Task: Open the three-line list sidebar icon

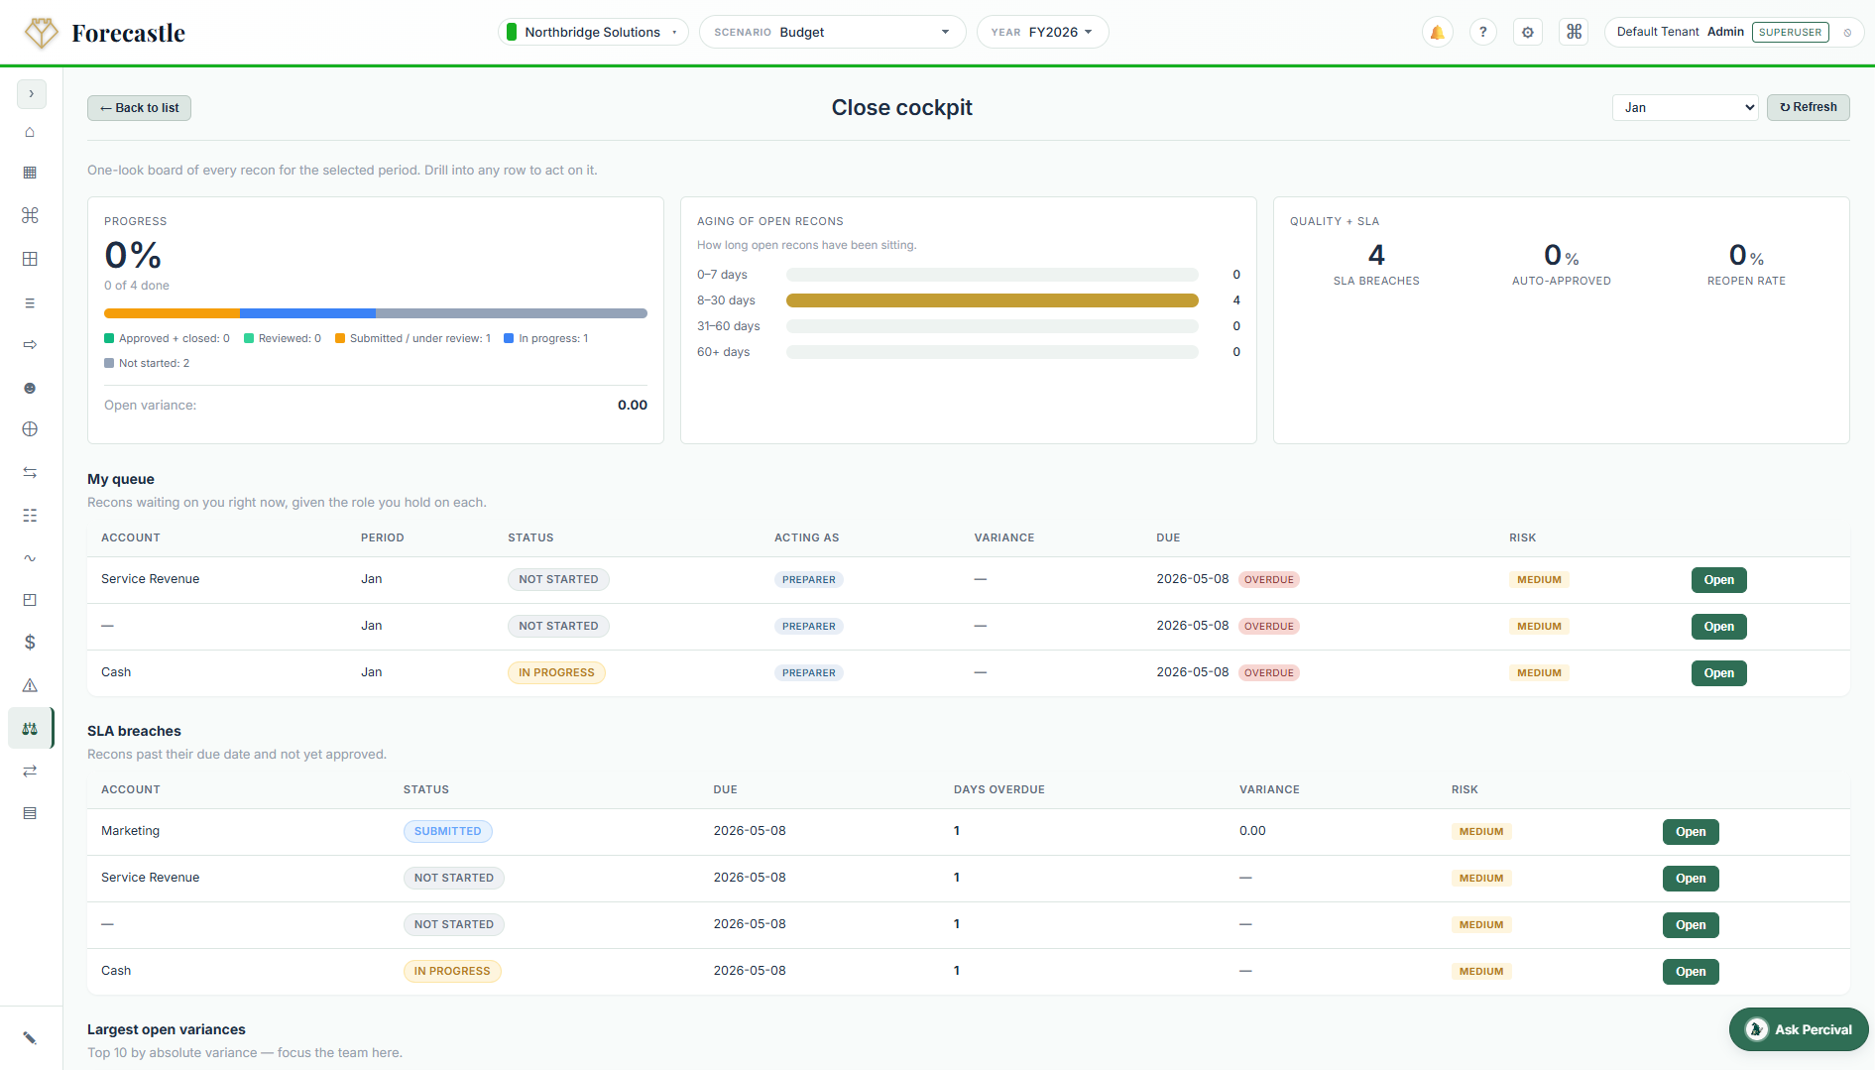Action: point(30,303)
